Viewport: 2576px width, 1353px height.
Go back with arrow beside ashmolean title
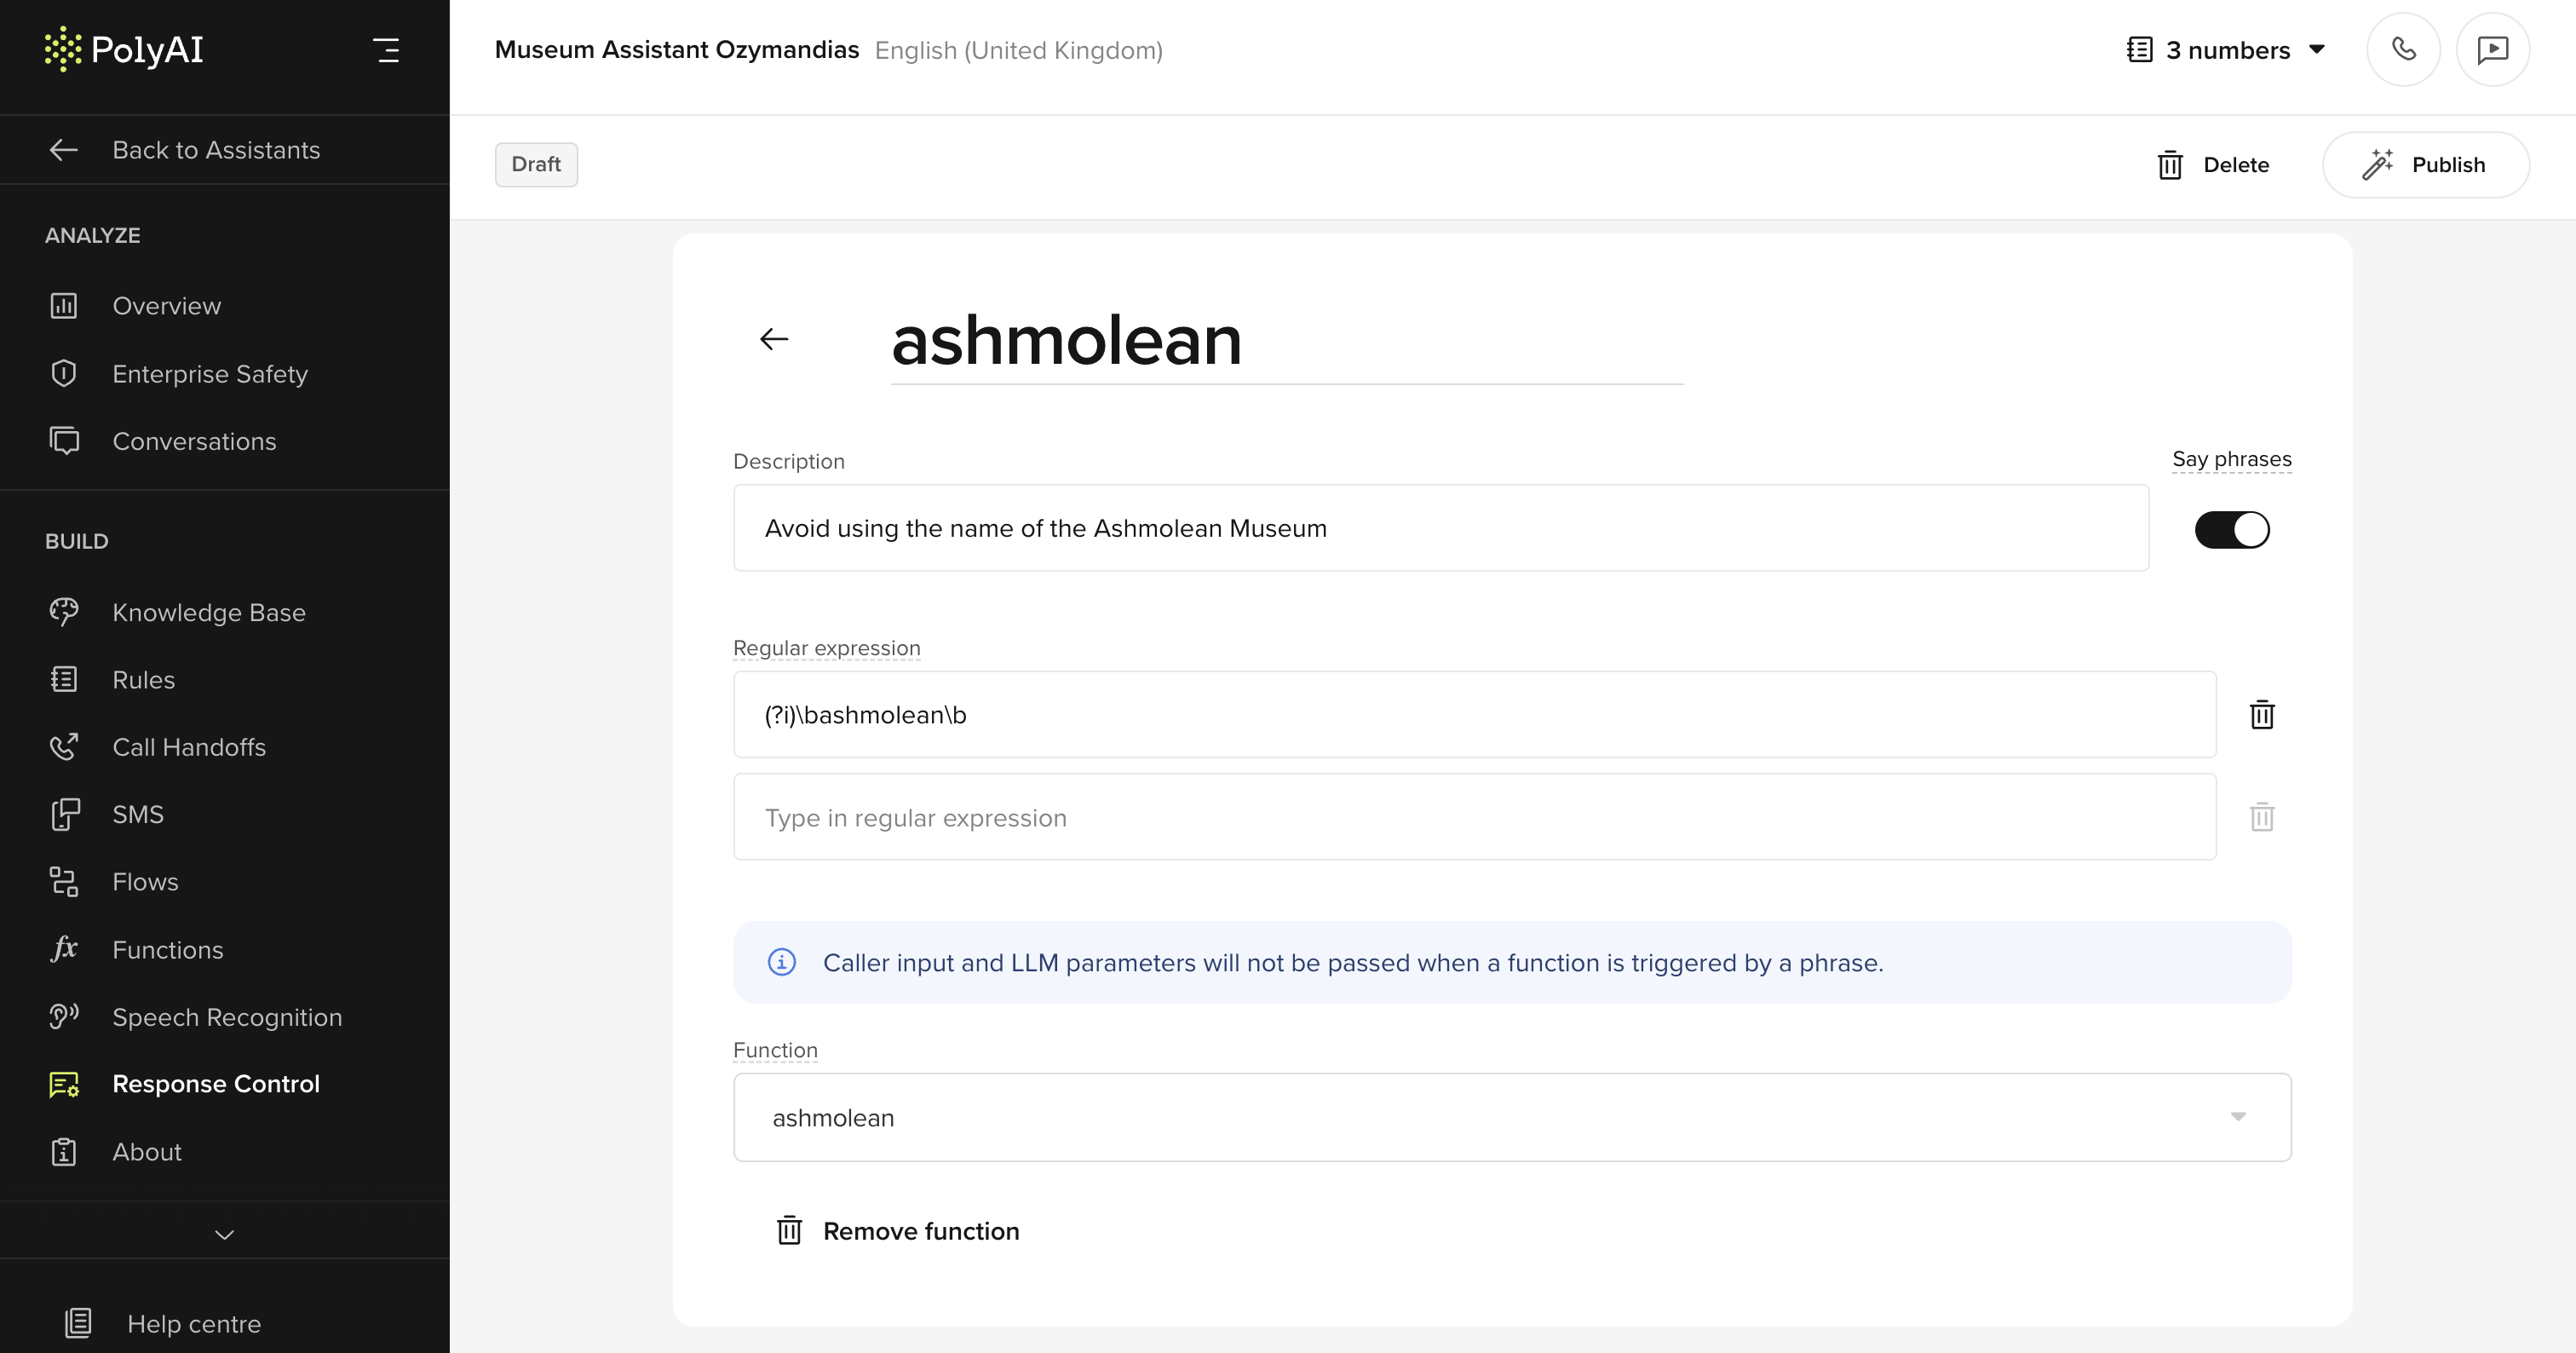click(x=774, y=340)
